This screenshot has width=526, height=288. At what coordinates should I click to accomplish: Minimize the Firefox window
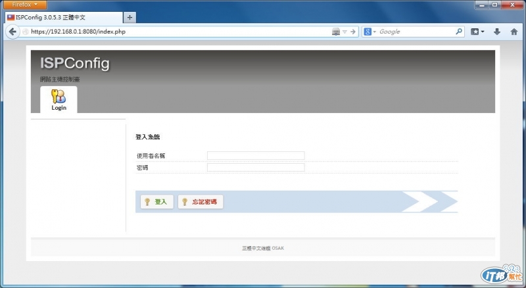pos(482,5)
